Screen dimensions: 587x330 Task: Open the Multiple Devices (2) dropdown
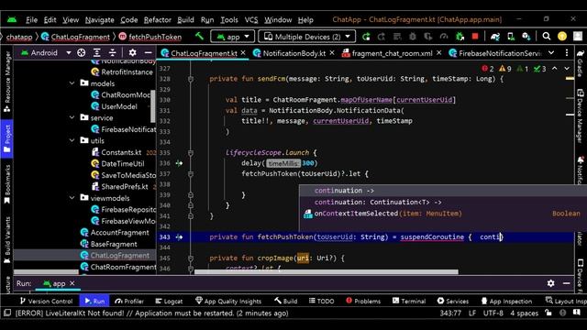[x=307, y=37]
